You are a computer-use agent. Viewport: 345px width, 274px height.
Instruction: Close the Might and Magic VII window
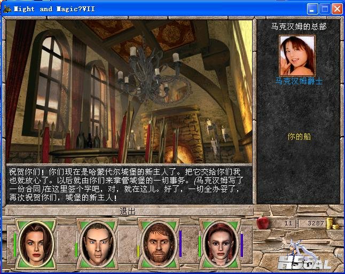pyautogui.click(x=337, y=9)
